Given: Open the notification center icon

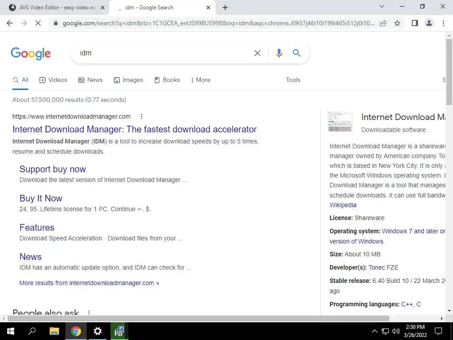Looking at the screenshot, I should (x=438, y=331).
